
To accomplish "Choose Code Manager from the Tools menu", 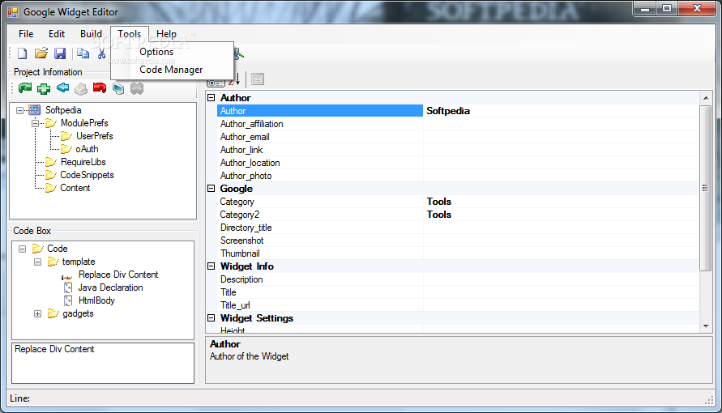I will [171, 70].
